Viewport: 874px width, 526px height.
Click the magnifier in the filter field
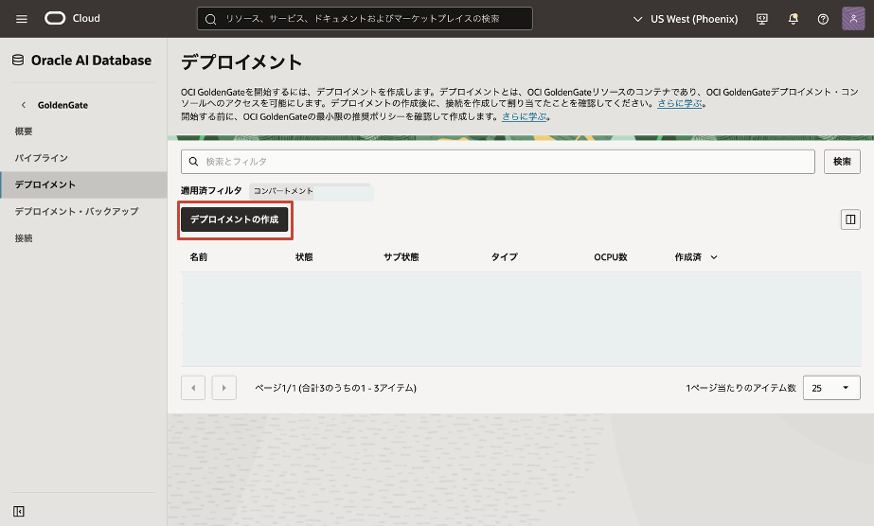pos(193,162)
